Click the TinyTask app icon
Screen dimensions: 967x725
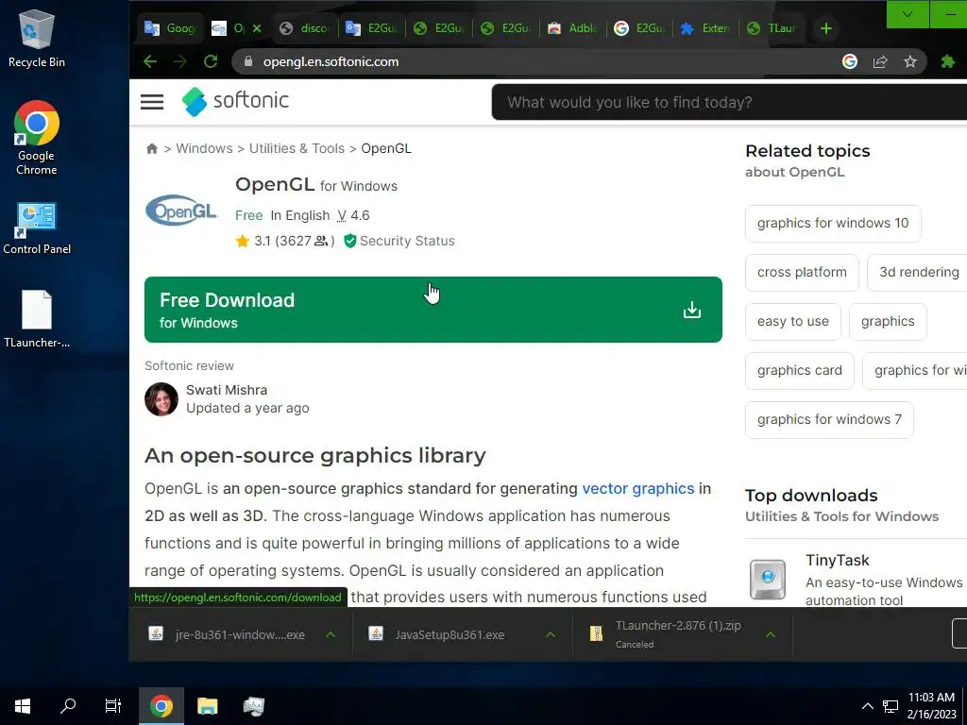pos(767,579)
